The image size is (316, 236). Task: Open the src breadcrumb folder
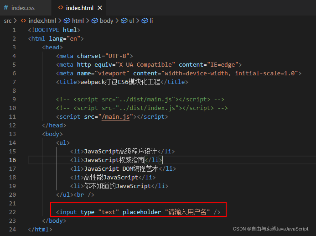[x=8, y=21]
